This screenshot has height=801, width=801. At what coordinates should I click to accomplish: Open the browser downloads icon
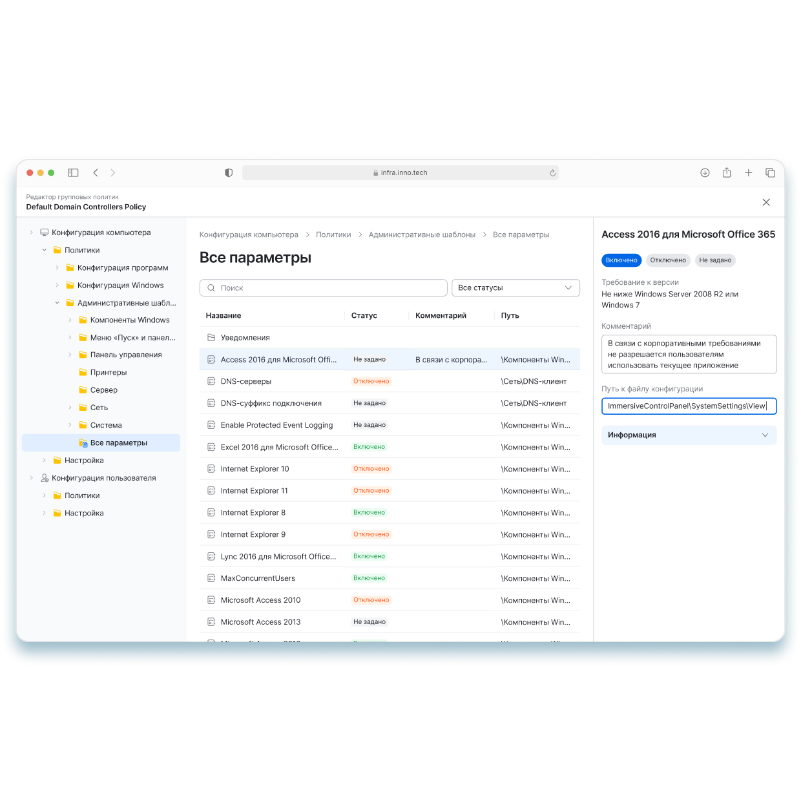tap(705, 172)
